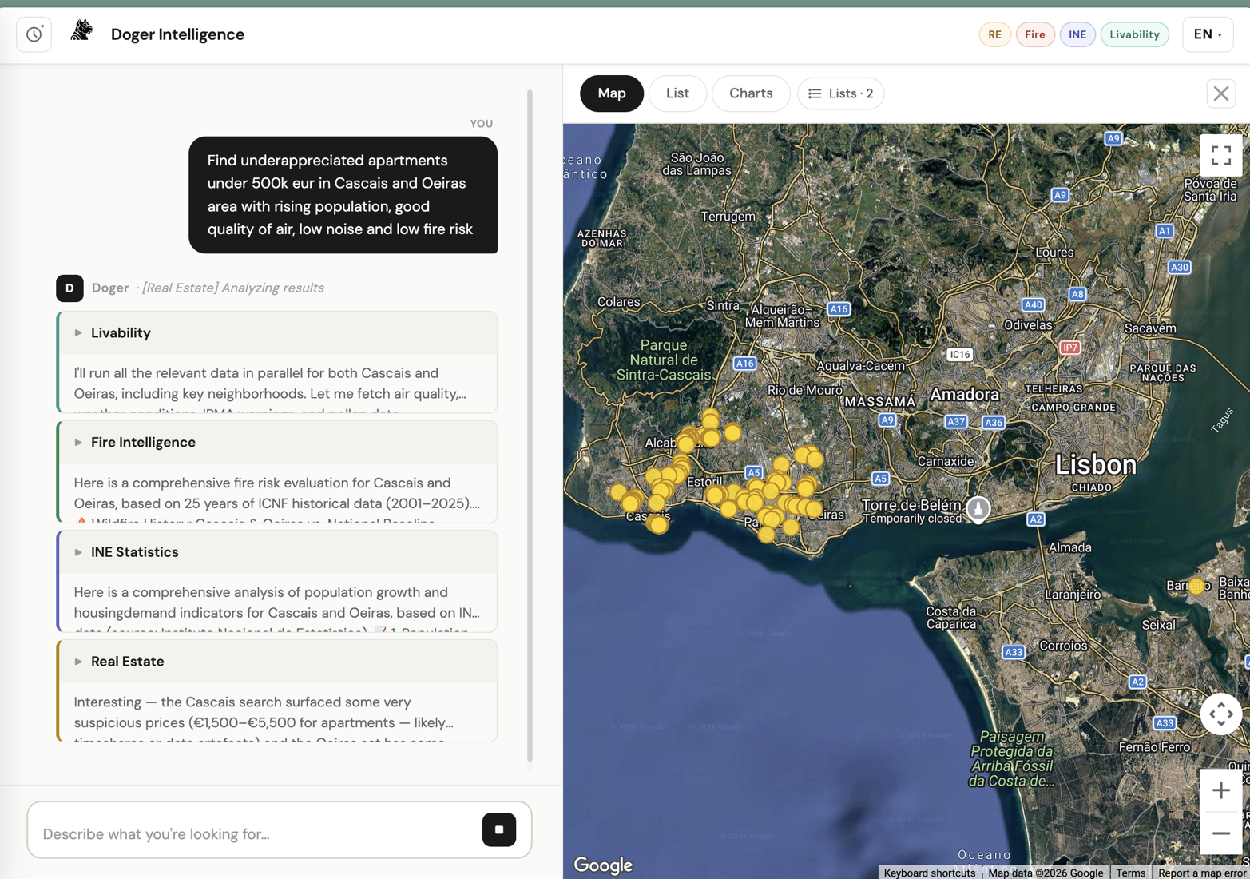Enter map fullscreen mode
Viewport: 1250px width, 879px height.
1220,155
